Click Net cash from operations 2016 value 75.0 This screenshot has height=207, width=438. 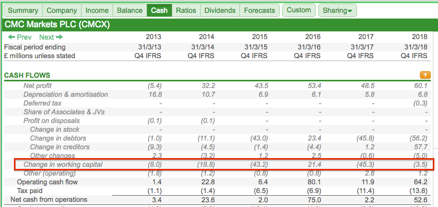(x=314, y=199)
